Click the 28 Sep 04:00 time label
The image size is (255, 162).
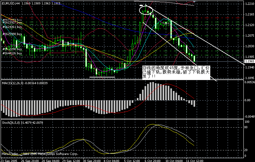point(51,161)
